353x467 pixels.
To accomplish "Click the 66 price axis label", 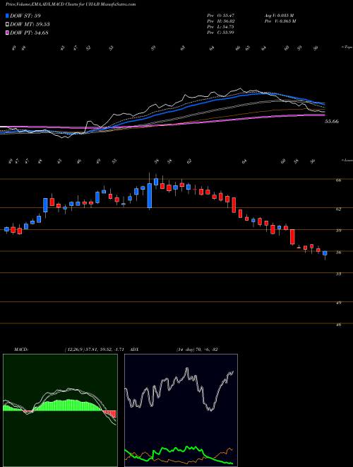I will click(x=338, y=180).
